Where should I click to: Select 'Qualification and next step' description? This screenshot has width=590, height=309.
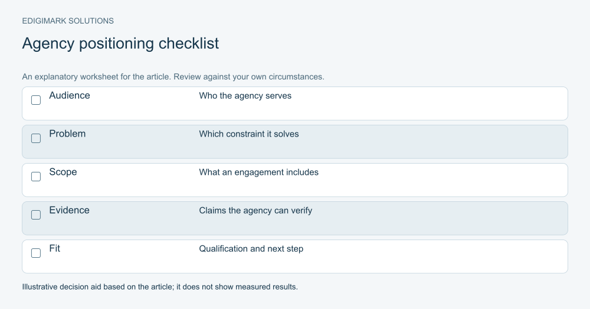[x=251, y=249]
